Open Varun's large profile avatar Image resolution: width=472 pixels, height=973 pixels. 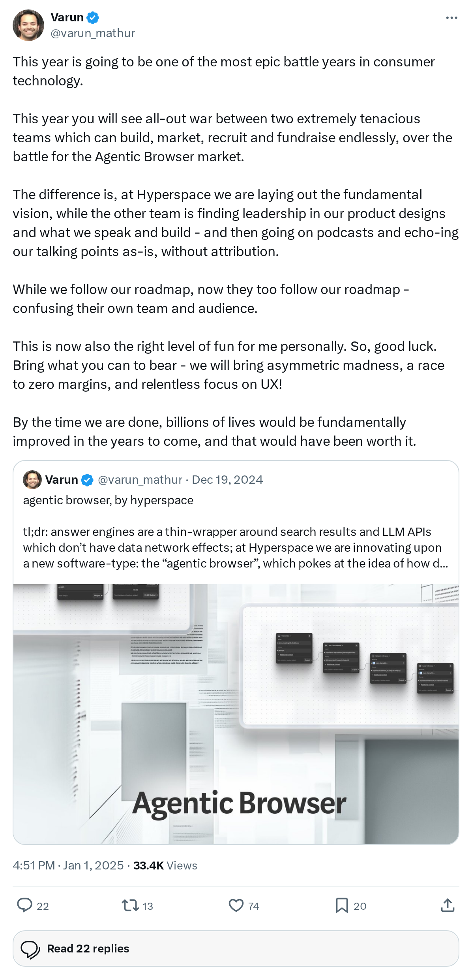point(28,25)
